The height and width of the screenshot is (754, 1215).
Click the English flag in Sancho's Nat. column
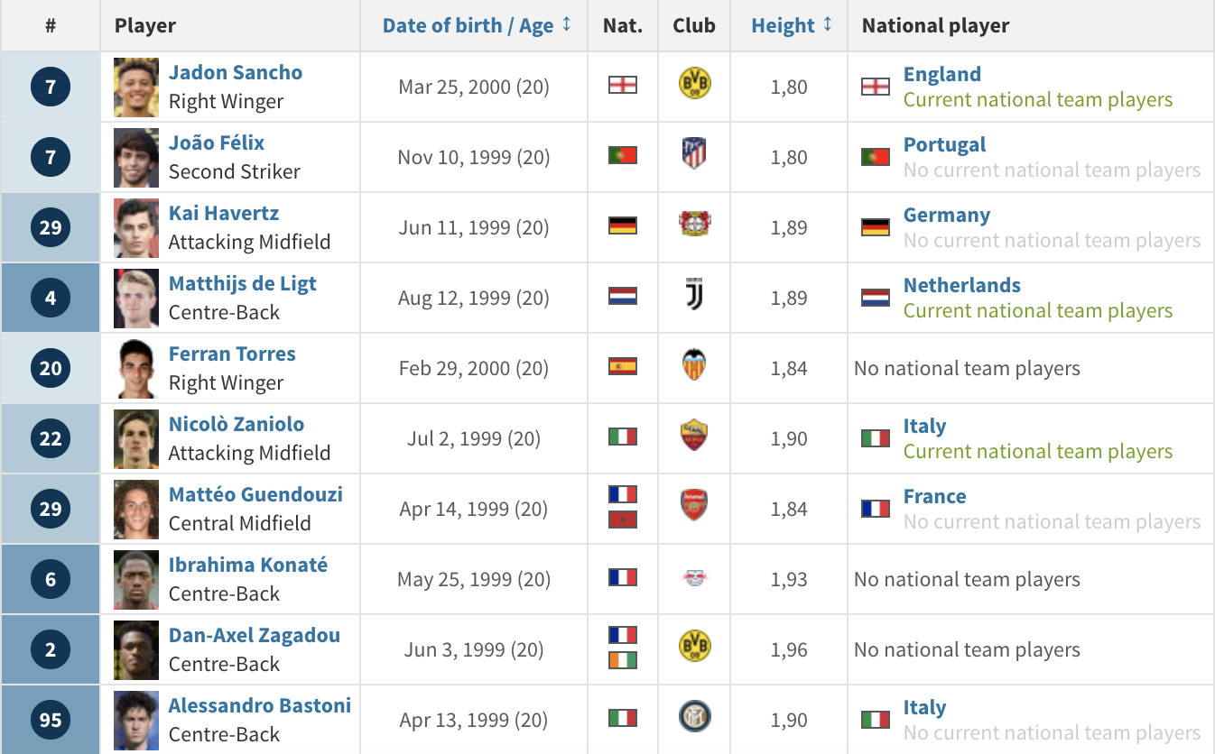[x=623, y=85]
